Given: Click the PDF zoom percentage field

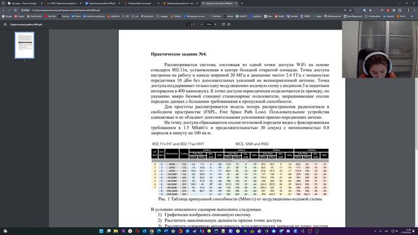Looking at the screenshot, I should (208, 24).
